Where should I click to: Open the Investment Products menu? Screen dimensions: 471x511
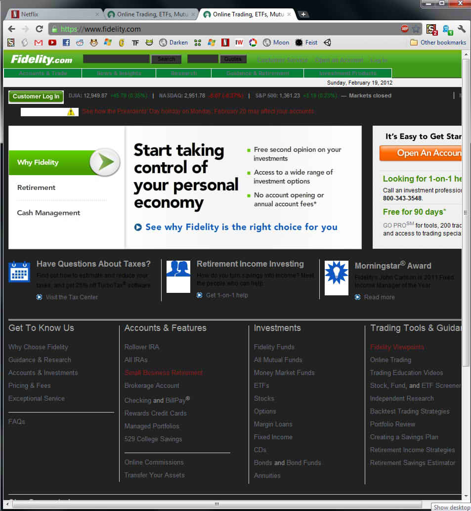click(347, 73)
